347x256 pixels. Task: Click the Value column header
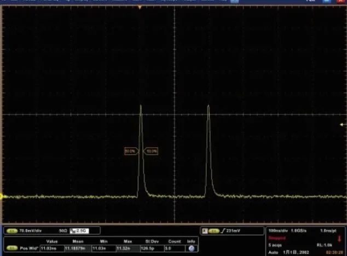(x=52, y=241)
